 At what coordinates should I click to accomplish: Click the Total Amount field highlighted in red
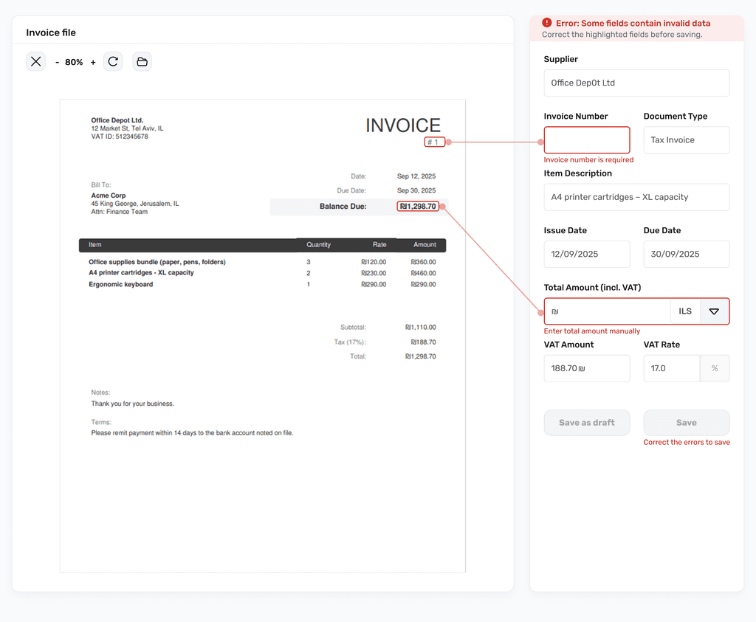[x=605, y=311]
